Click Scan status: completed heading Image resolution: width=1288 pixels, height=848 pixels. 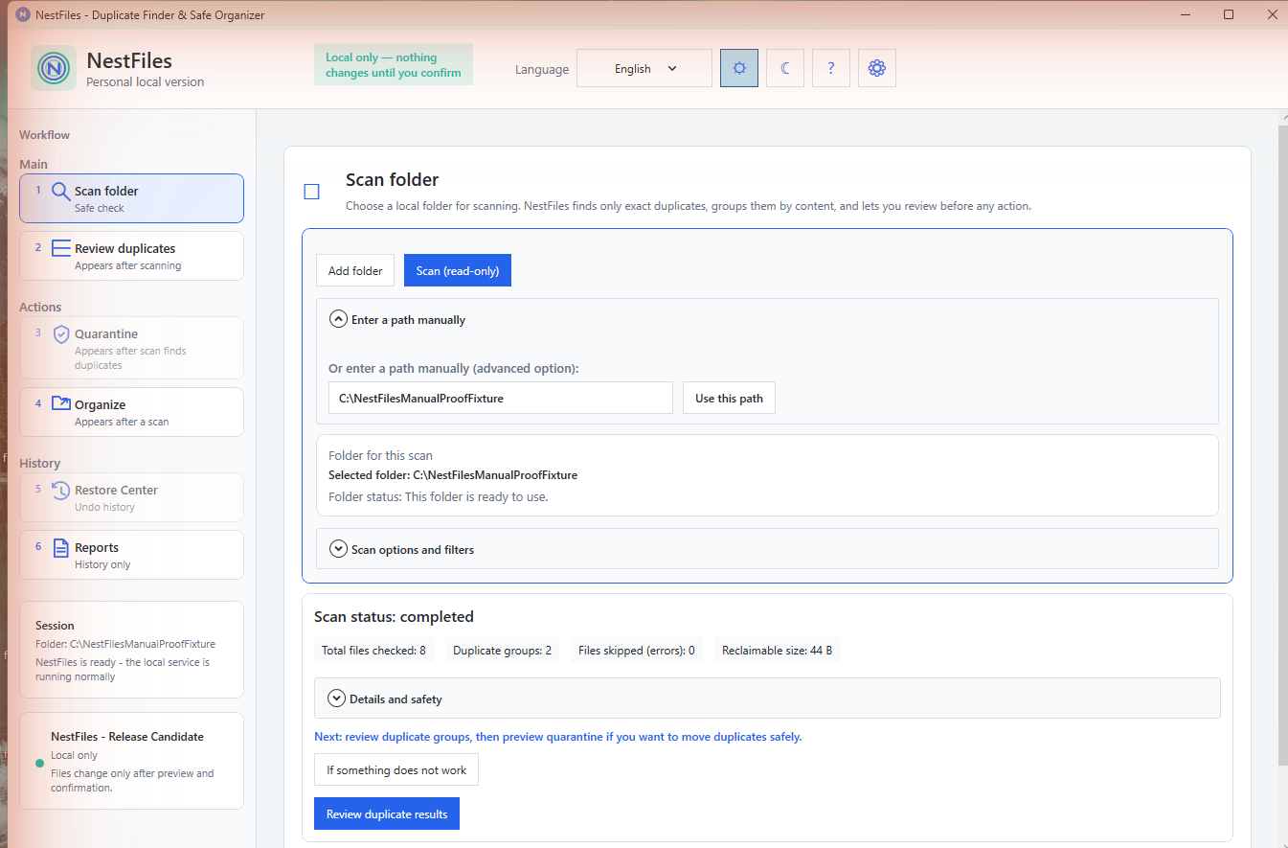point(395,616)
